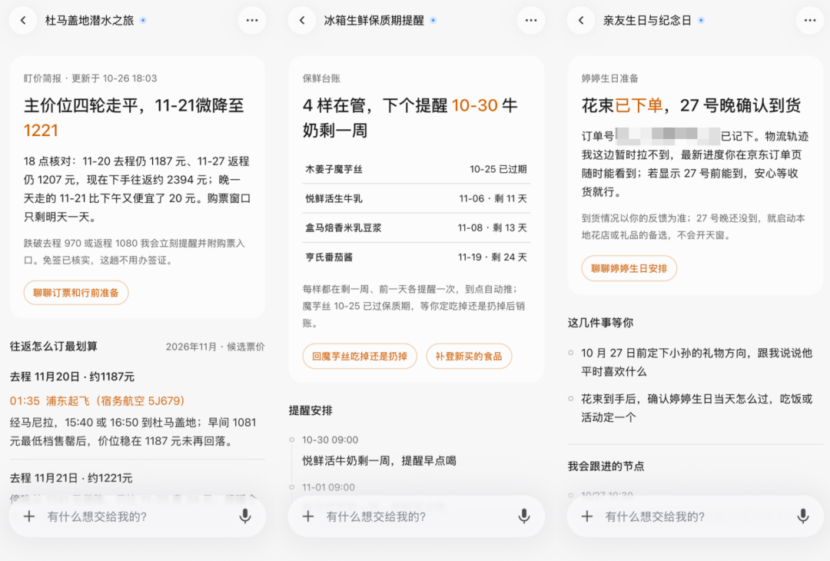Add attachment in 杜马盖地潜水之旅 input bar
Viewport: 830px width, 561px height.
coord(29,516)
